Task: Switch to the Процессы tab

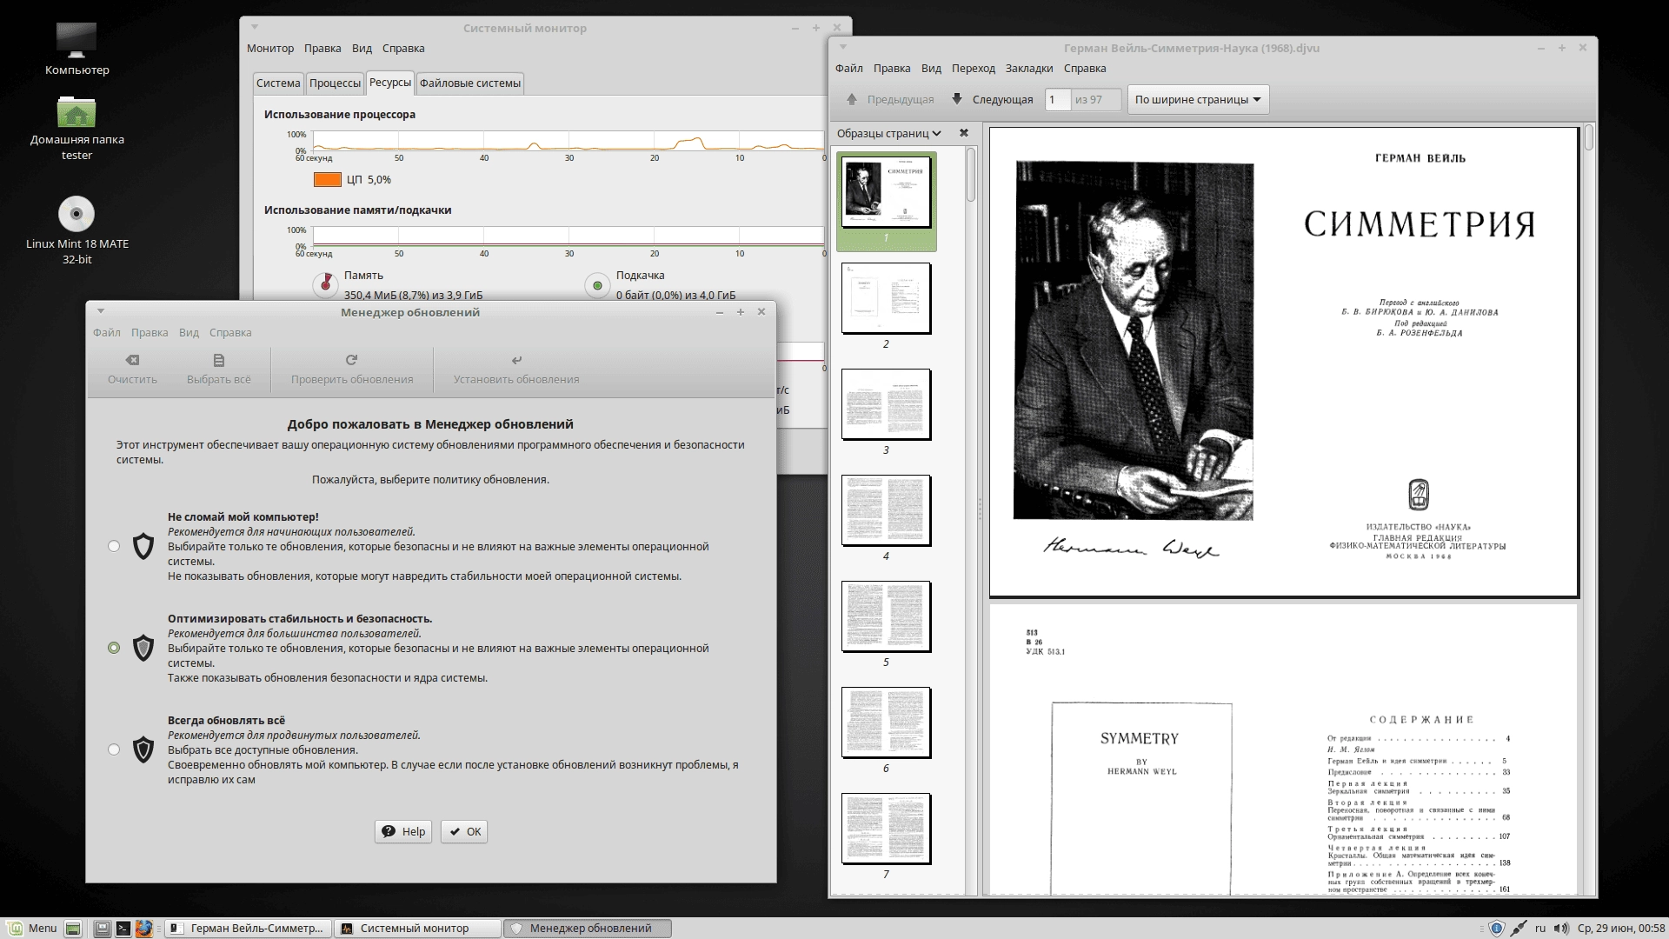Action: (x=335, y=83)
